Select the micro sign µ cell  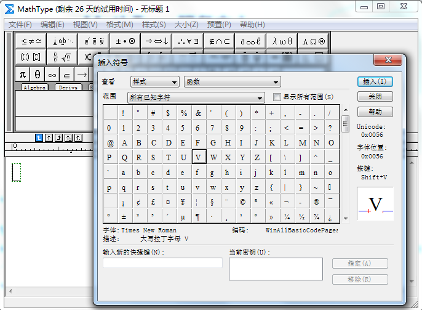point(183,216)
